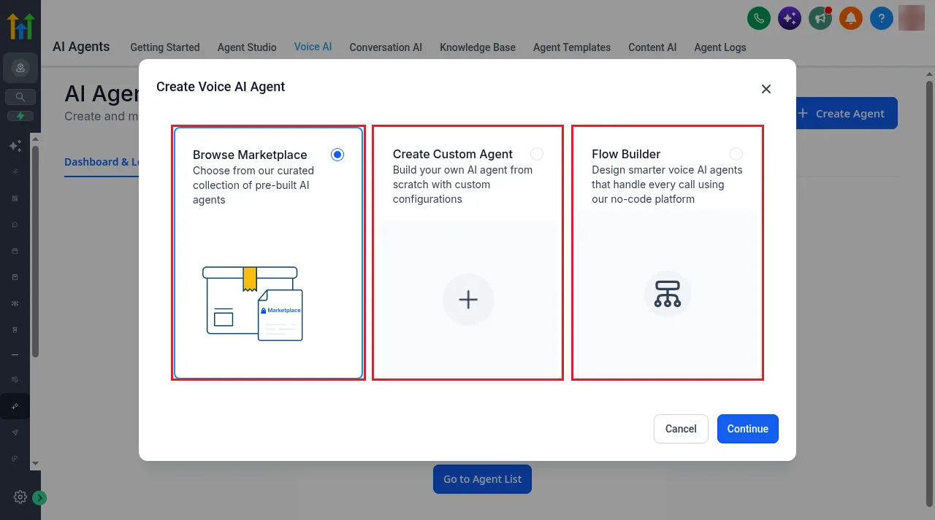
Task: Open the orange bell notifications icon
Action: (x=851, y=18)
